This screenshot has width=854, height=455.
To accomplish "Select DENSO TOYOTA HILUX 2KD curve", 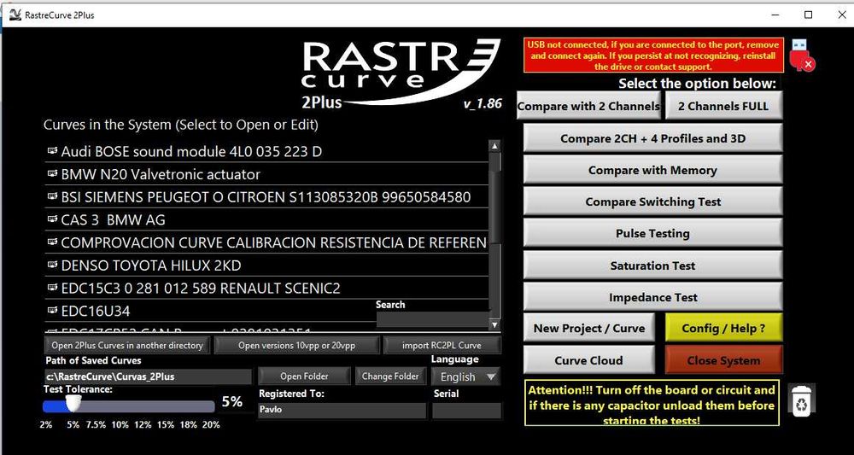I will [266, 265].
